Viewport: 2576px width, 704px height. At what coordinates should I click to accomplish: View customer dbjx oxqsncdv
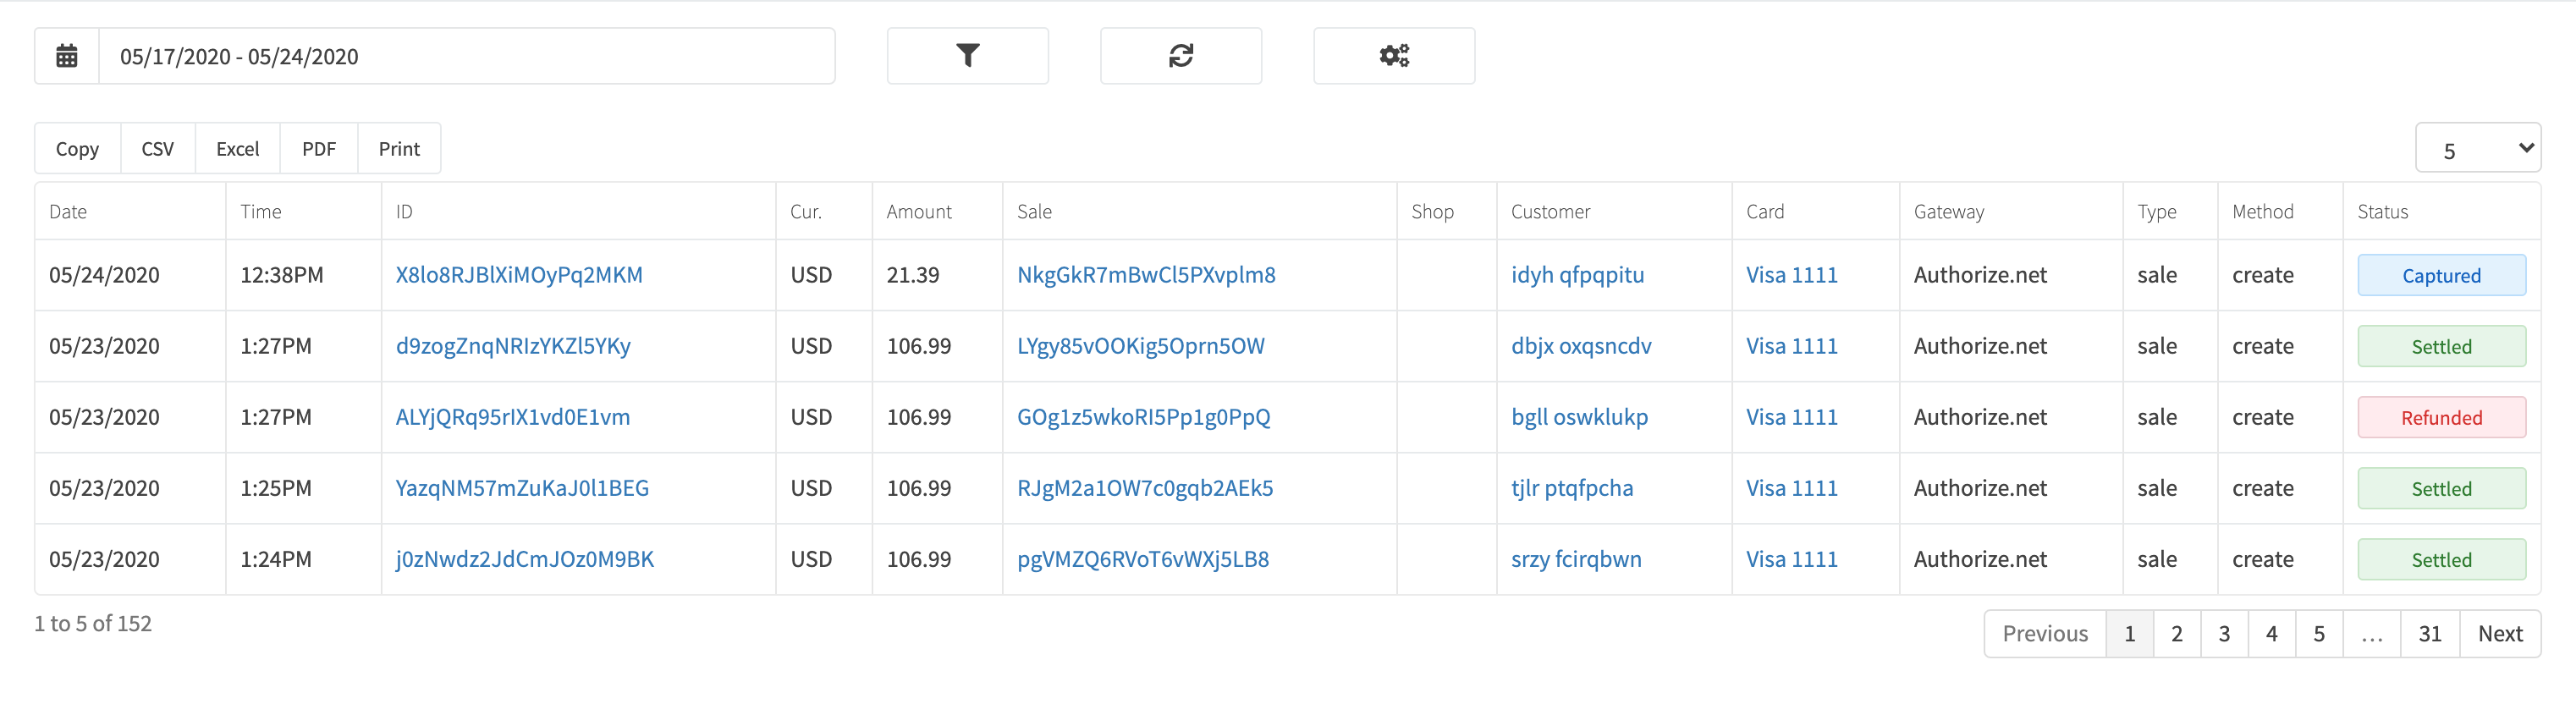point(1581,346)
